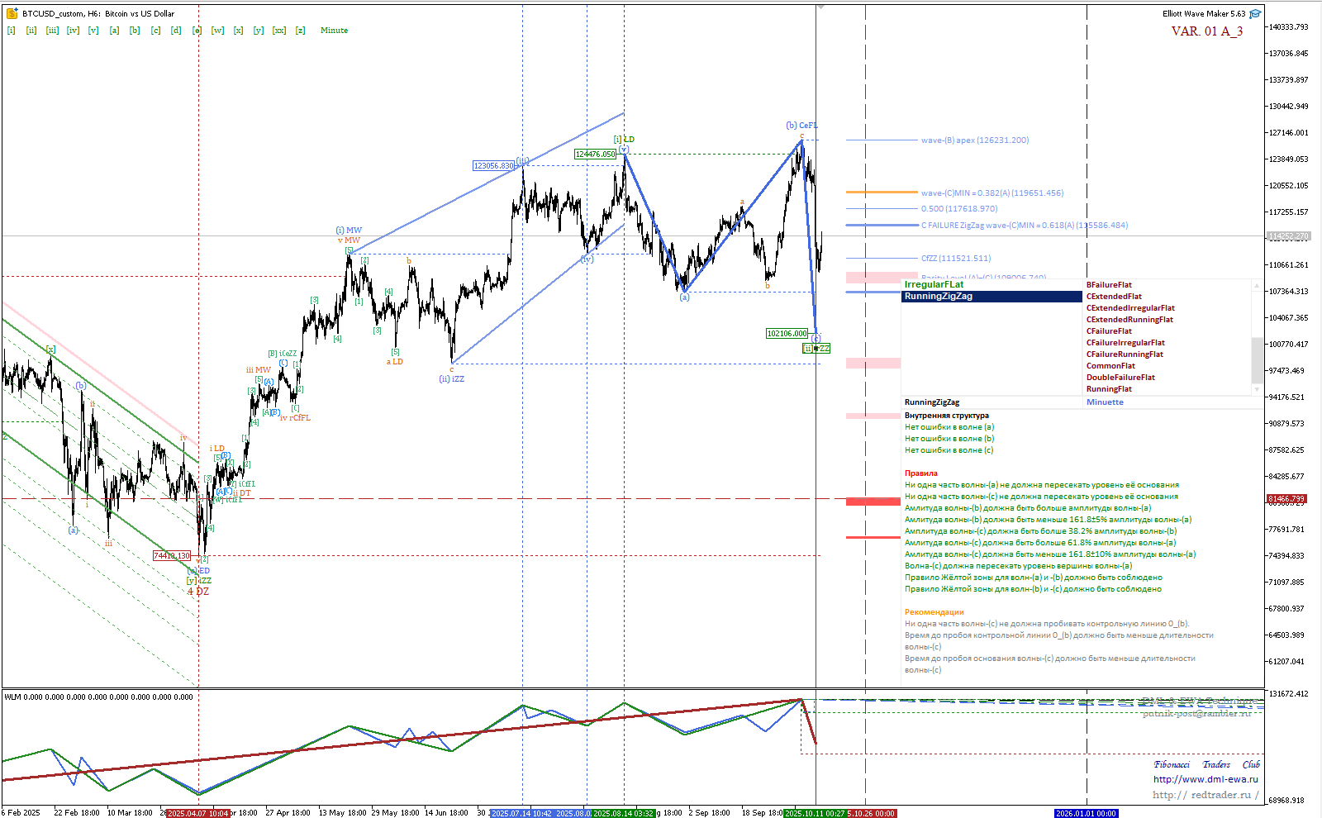
Task: Select the [z] wave label marker
Action: [x=301, y=31]
